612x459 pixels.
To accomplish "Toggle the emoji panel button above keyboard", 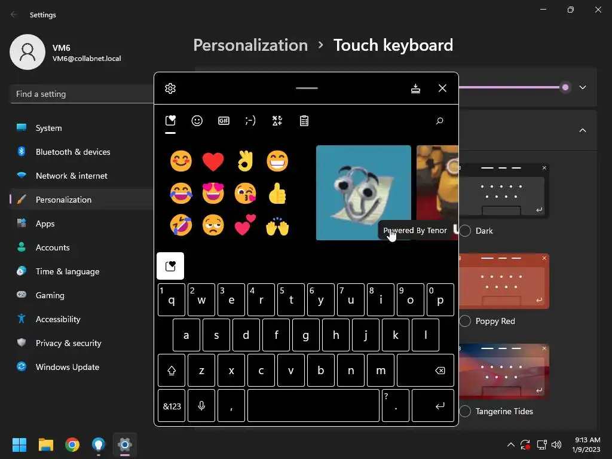I will [x=170, y=266].
